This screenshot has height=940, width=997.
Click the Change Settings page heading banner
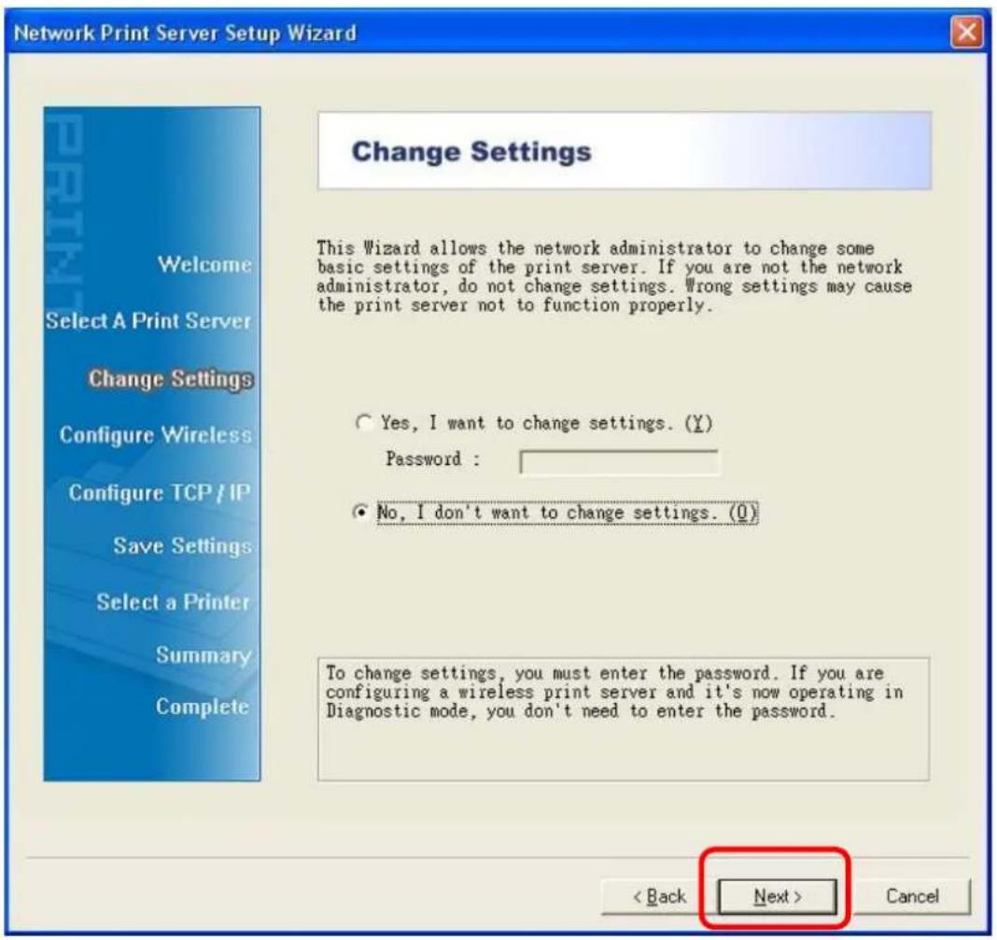pos(624,151)
